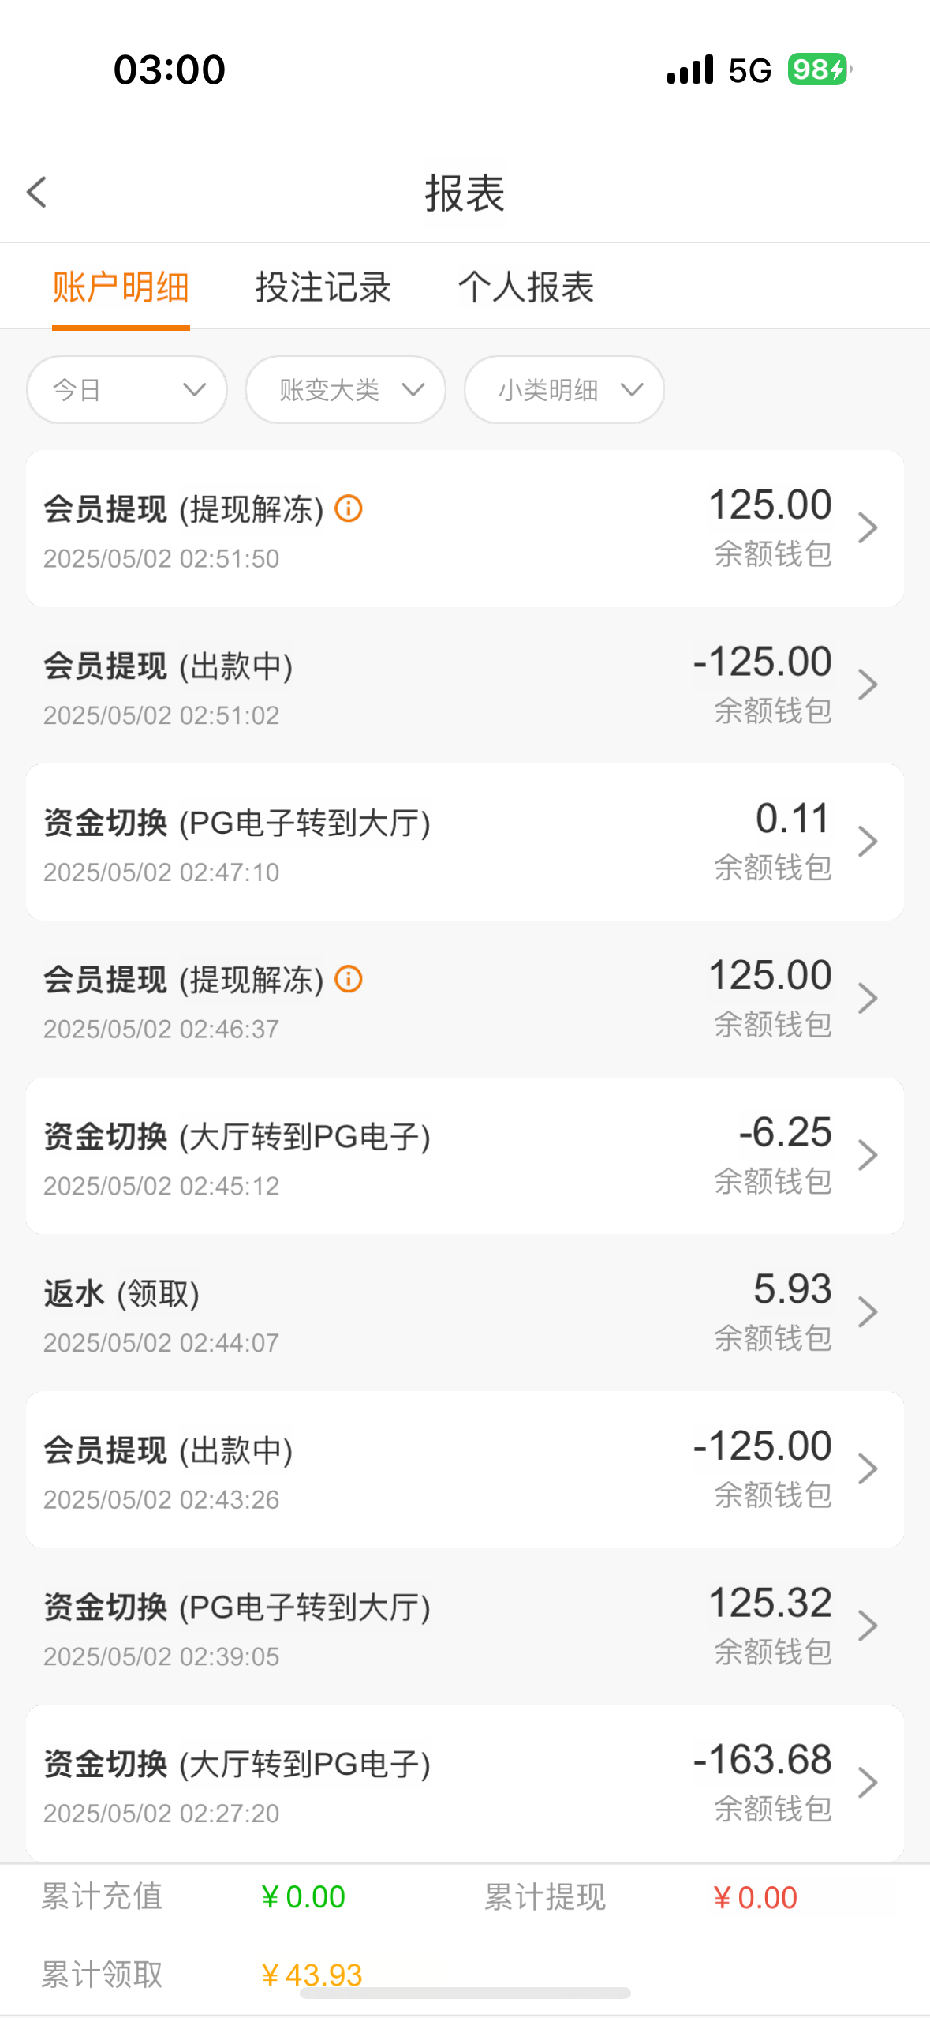Open chevron for 02:51:02 withdrawal entry
The width and height of the screenshot is (930, 2018).
click(x=867, y=685)
